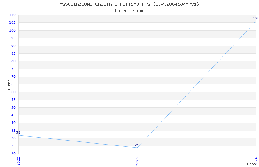Screen dimensions: 259x167
Task: Click the y-axis value 65
Action: click(13, 84)
